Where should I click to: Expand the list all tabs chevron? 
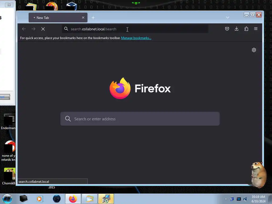(228, 18)
